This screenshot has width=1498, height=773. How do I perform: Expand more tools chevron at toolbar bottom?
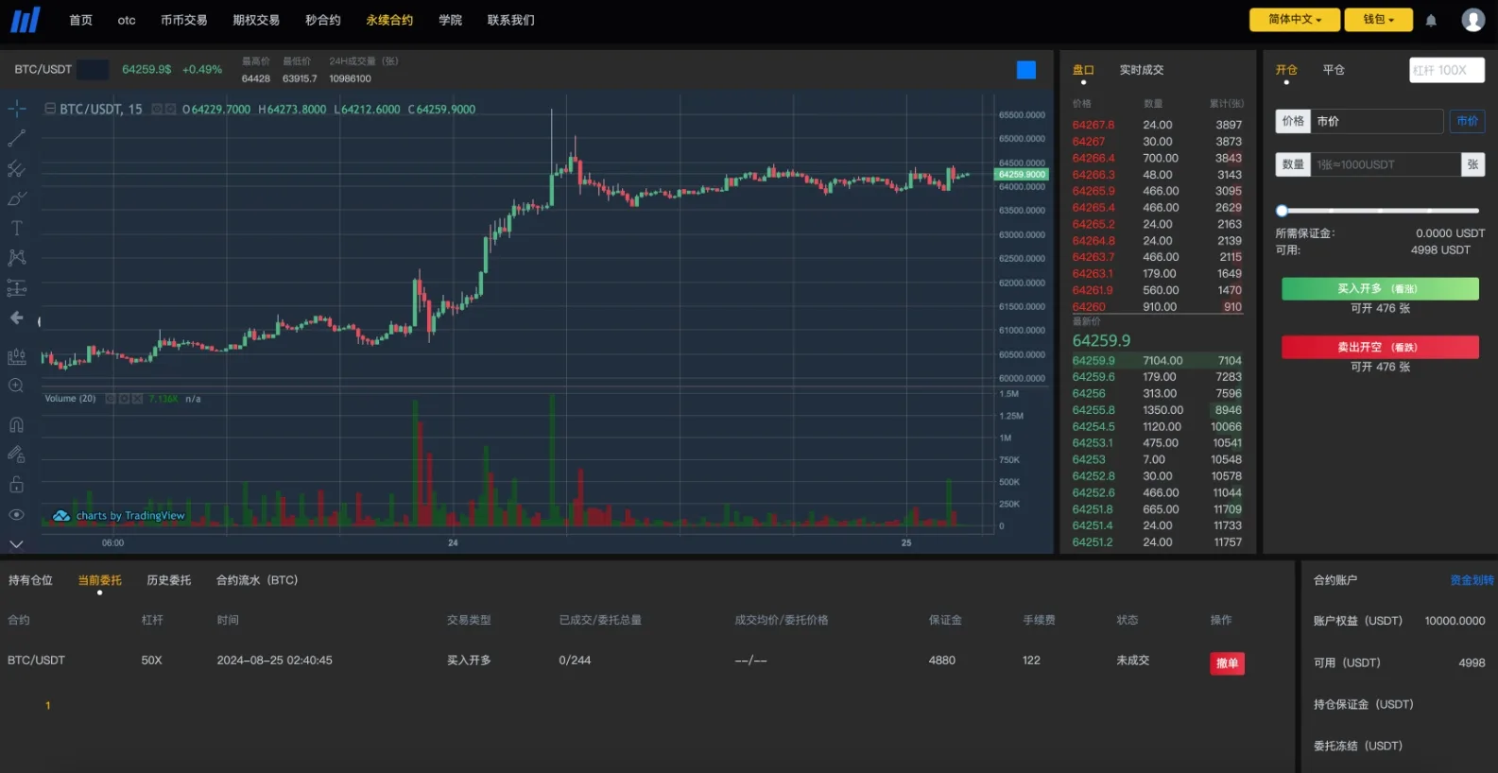tap(16, 544)
